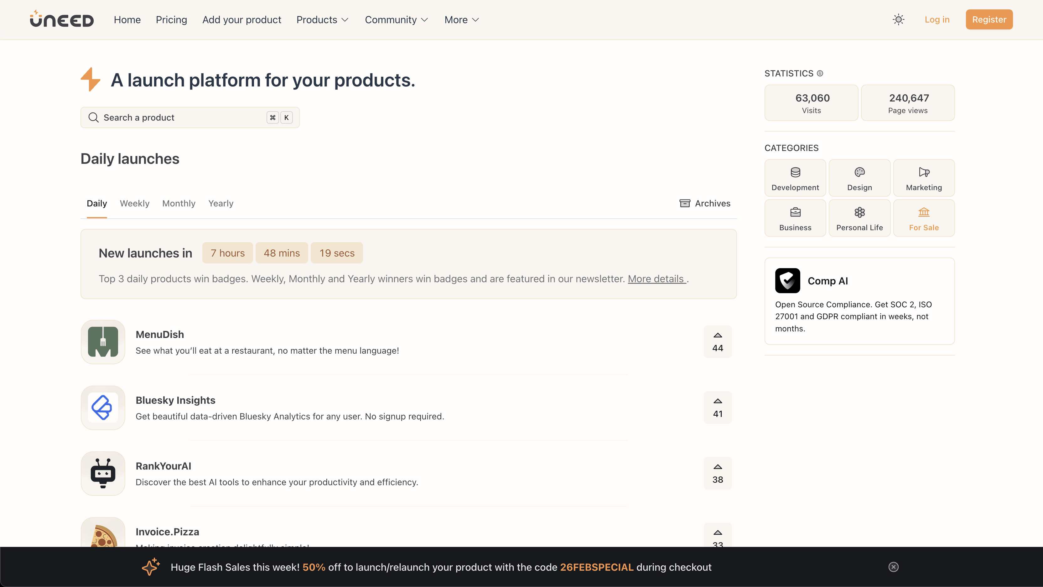Viewport: 1043px width, 587px height.
Task: Click Add your product
Action: [242, 20]
